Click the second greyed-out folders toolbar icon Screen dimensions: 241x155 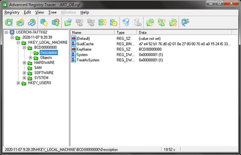click(x=91, y=22)
